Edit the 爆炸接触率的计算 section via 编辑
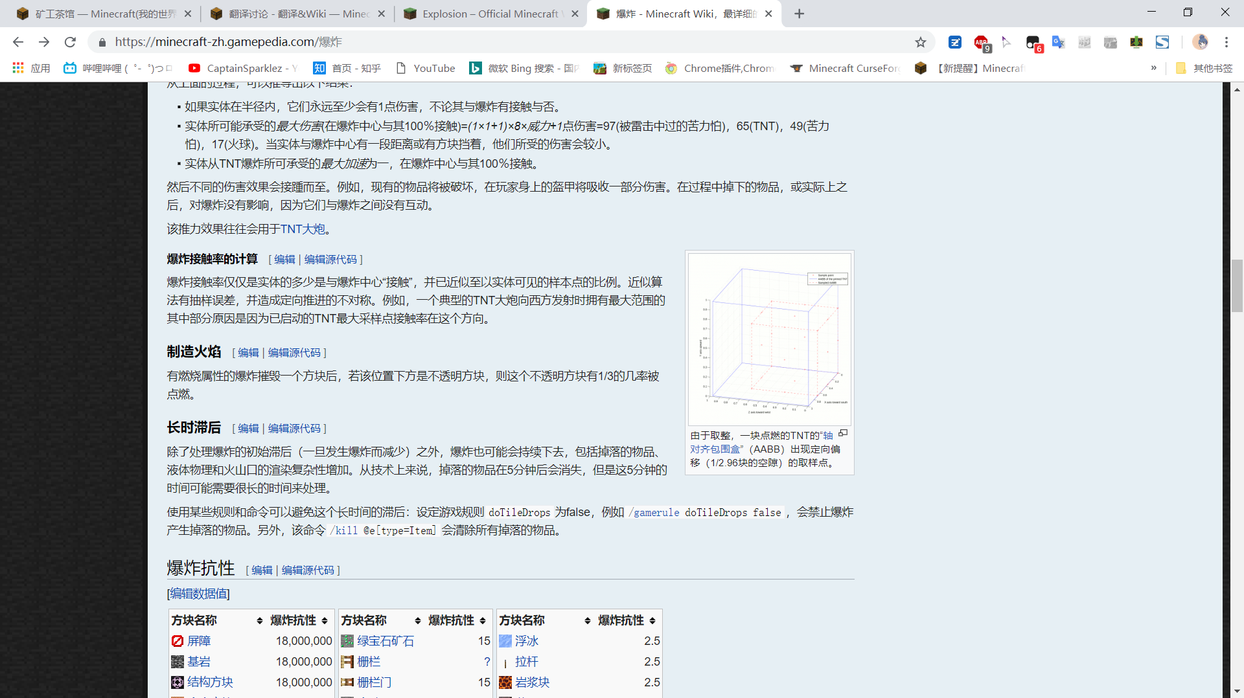Image resolution: width=1244 pixels, height=698 pixels. tap(284, 260)
